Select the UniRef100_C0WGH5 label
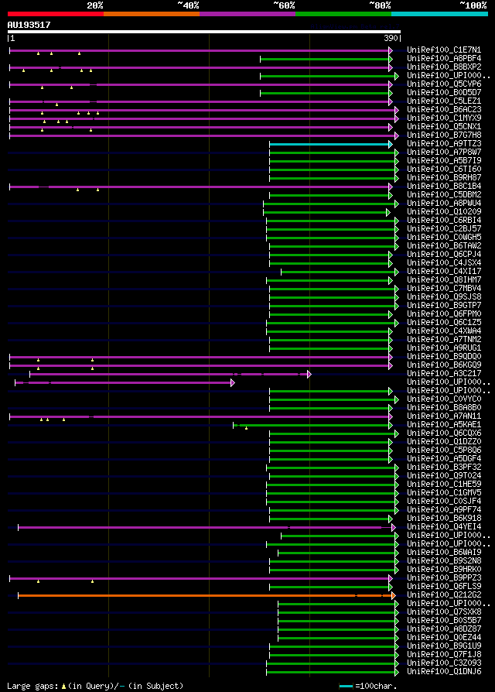The width and height of the screenshot is (495, 692). tap(444, 237)
